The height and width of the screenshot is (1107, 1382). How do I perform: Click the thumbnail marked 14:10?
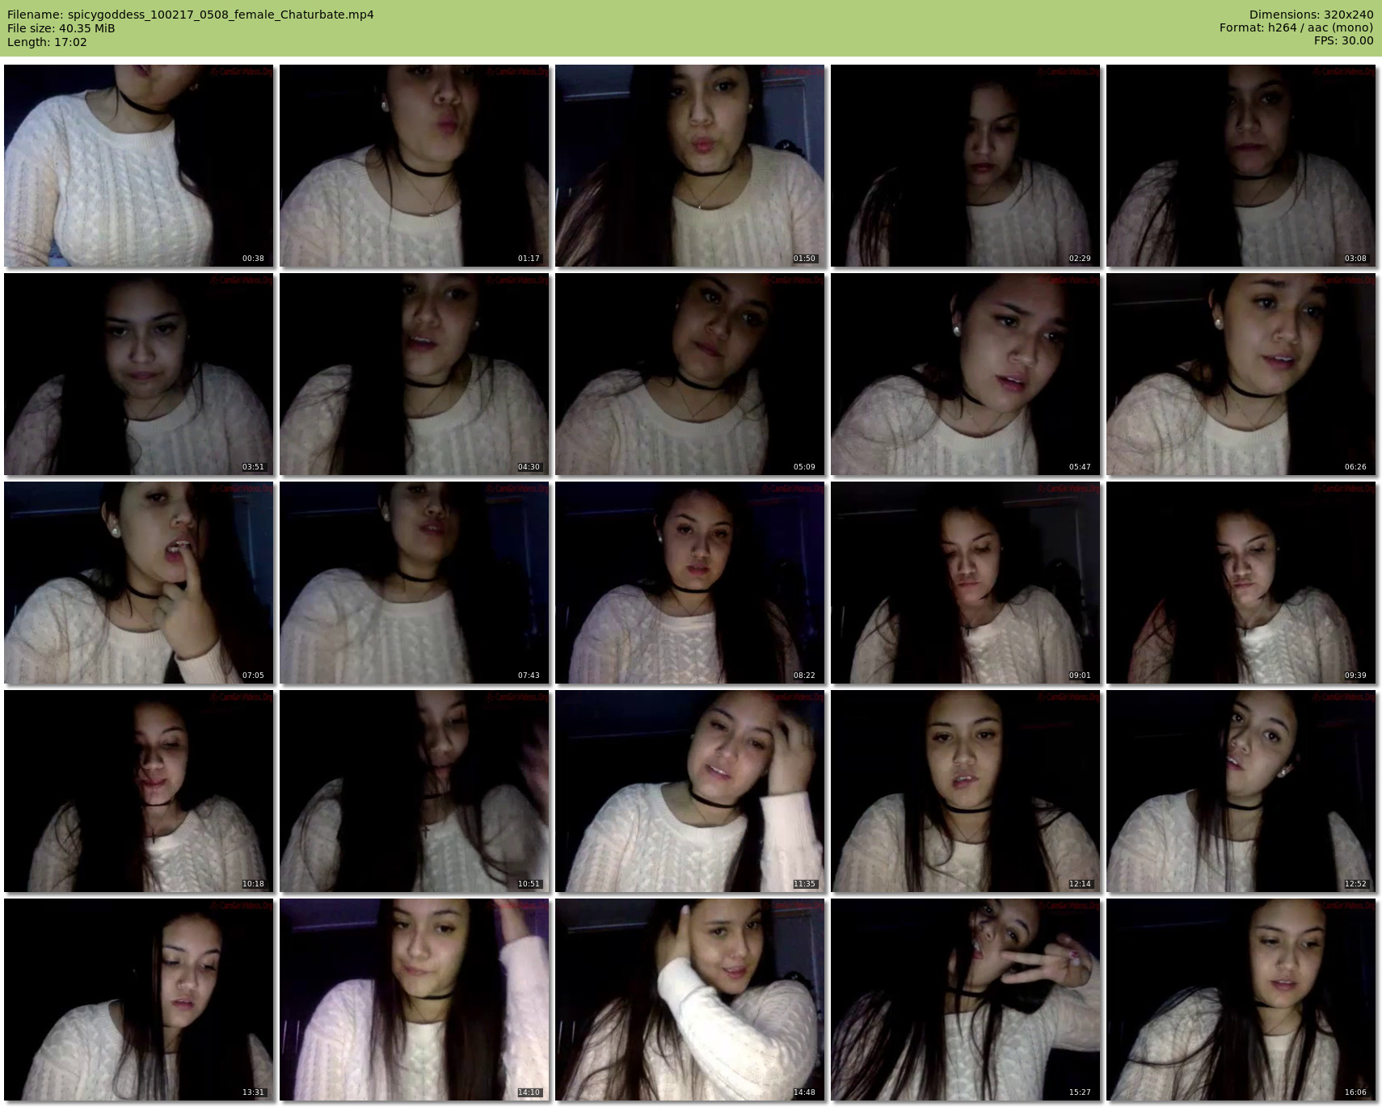pos(415,1000)
